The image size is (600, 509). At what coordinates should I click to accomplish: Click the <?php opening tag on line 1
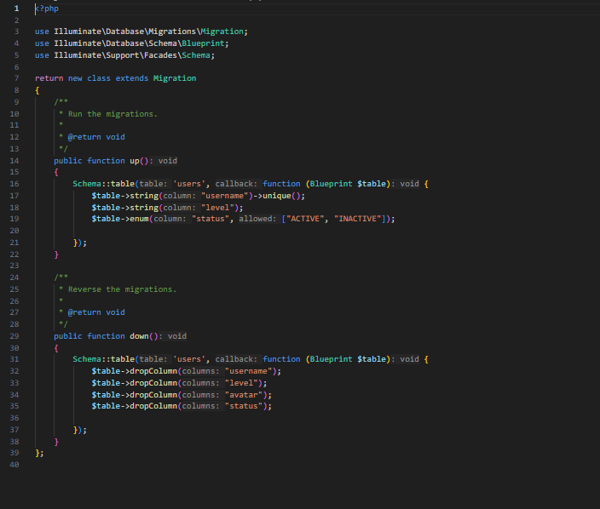point(47,9)
